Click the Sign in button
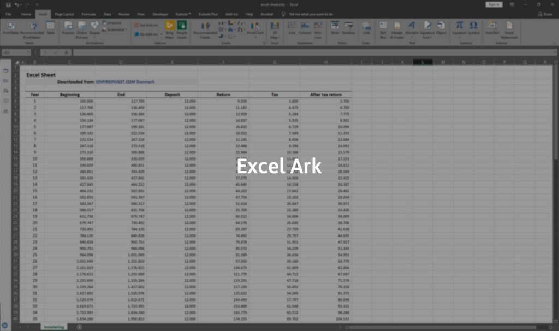This screenshot has width=559, height=331. coord(494,4)
